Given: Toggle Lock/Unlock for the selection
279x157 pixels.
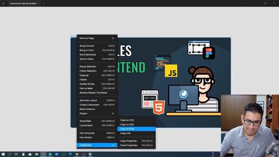Looking at the screenshot, I should click(x=97, y=125).
